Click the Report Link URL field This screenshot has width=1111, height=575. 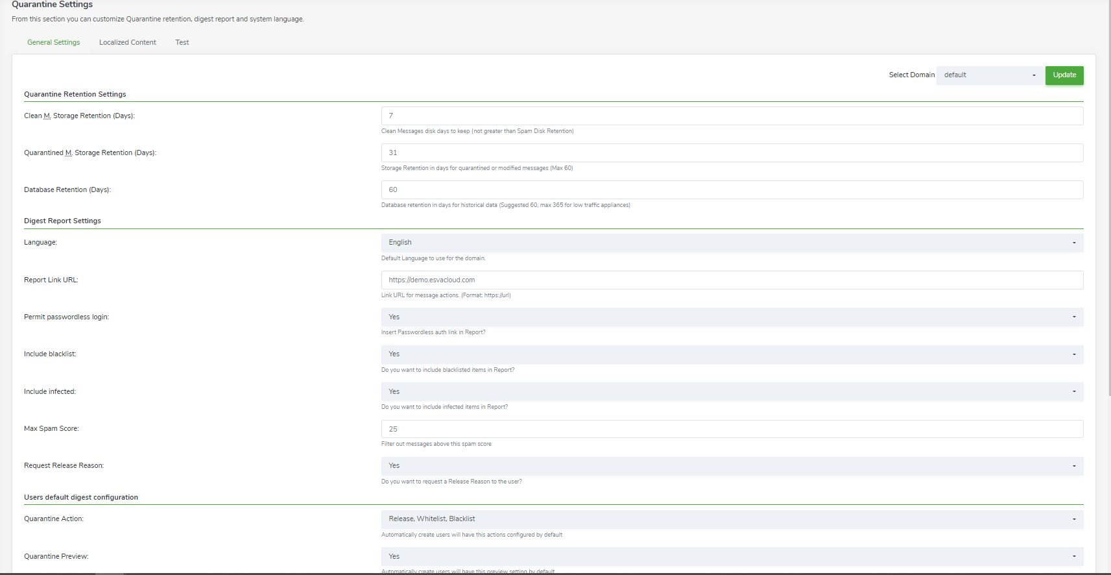[x=732, y=280]
